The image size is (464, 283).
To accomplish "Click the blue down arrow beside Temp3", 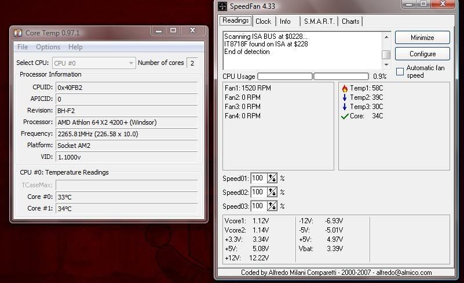I will (345, 107).
